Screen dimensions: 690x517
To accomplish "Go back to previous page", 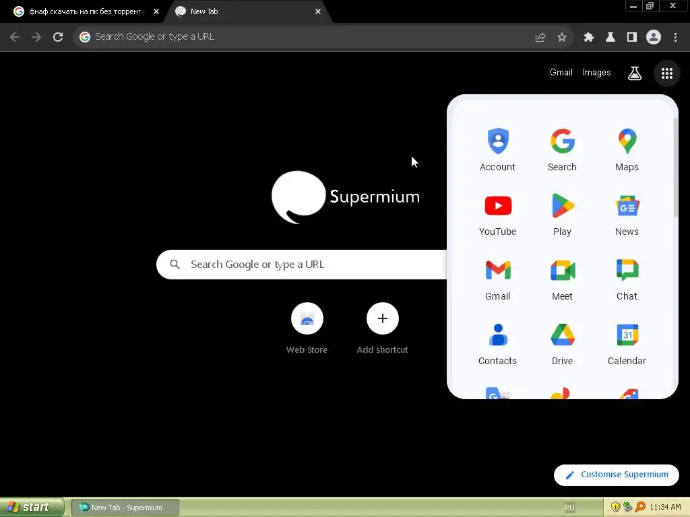I will (15, 37).
